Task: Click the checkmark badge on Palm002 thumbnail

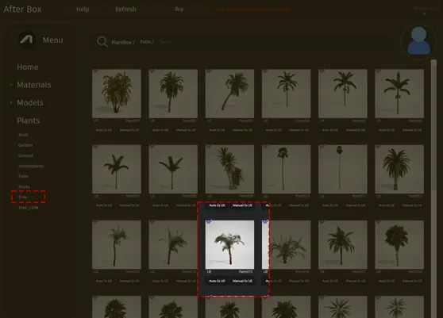Action: 152,71
